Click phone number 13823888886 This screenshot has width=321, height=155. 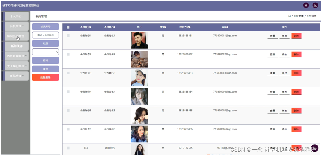click(x=185, y=129)
